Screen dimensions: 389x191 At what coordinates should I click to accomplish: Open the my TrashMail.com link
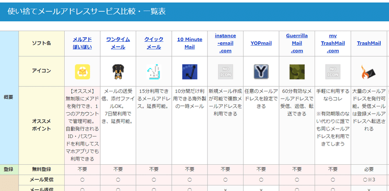tap(333, 43)
